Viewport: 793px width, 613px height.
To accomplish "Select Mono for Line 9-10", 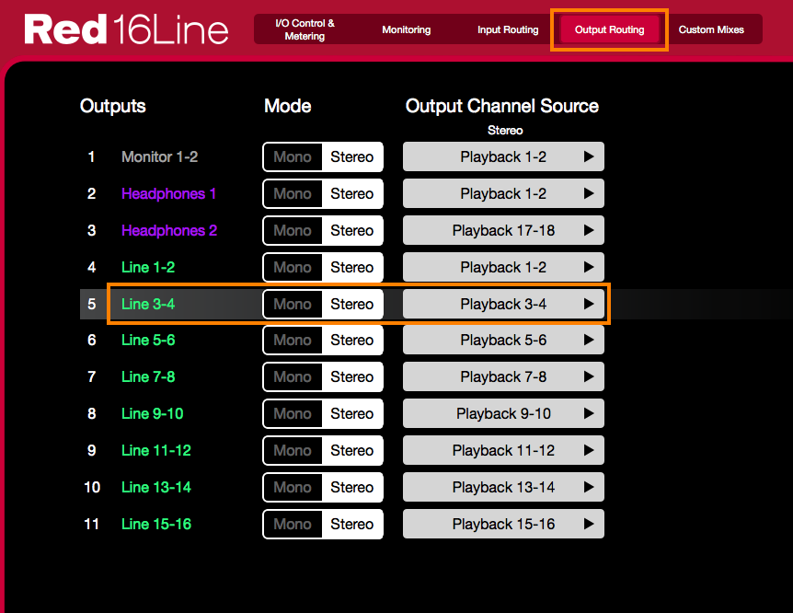I will coord(293,413).
